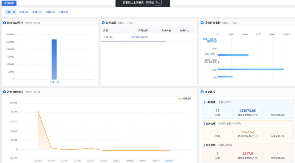Screen dimensions: 295x163
Task: Click the 重大变更 amount 1317.5
Action: tap(247, 154)
